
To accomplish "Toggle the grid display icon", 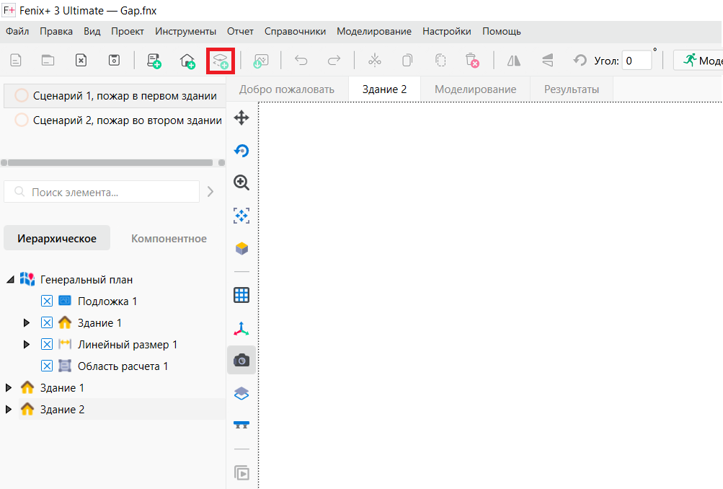I will 241,295.
